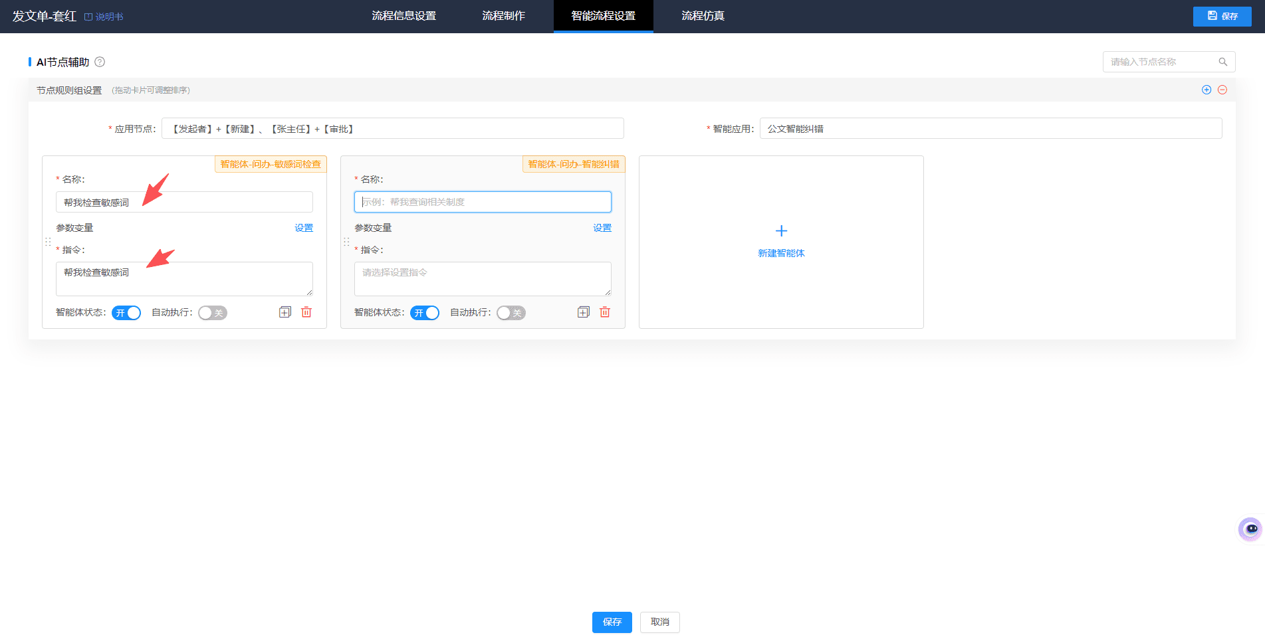Click the 智能体-问办-智能纠错 tag
The height and width of the screenshot is (641, 1265).
[574, 164]
